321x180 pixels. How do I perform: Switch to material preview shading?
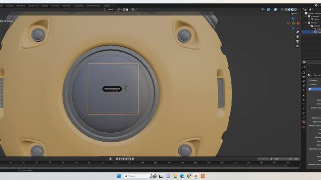coord(292,10)
